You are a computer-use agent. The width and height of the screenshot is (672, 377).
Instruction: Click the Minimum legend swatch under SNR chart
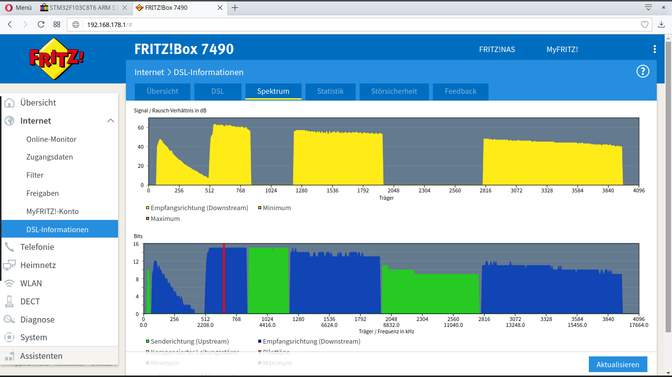(260, 208)
